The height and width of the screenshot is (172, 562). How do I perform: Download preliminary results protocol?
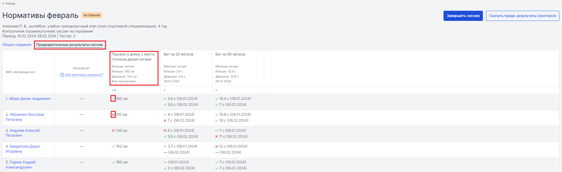click(x=522, y=16)
